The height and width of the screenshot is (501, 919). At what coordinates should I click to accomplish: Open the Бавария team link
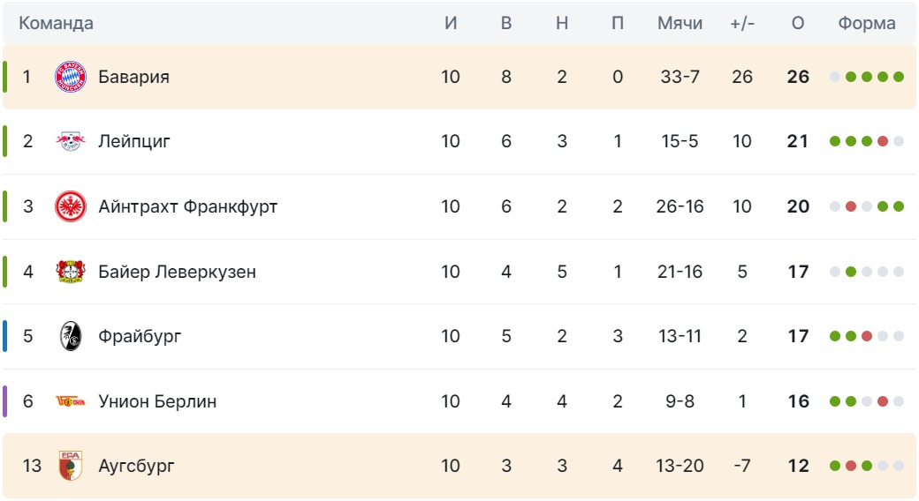point(133,77)
